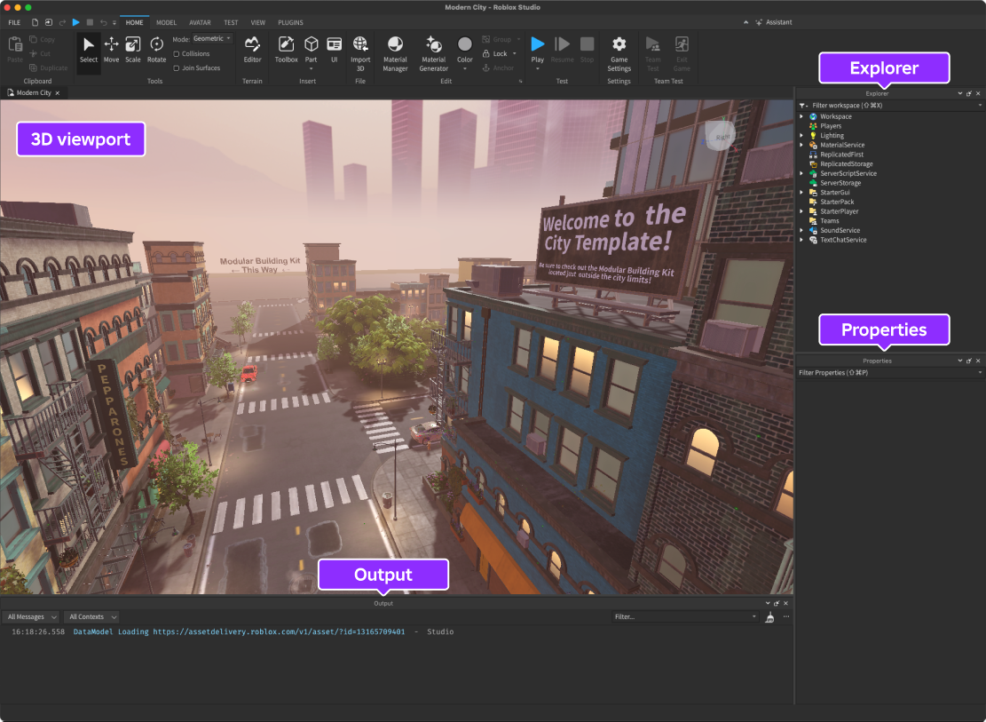This screenshot has width=986, height=722.
Task: Click the Anchor tool
Action: click(499, 68)
